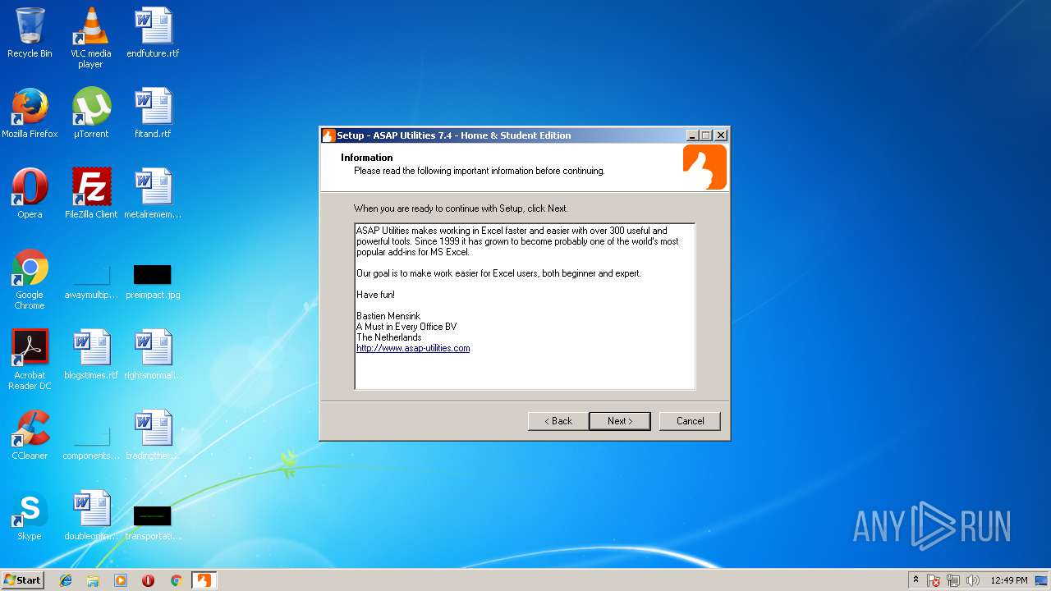Click the Chrome taskbar icon
1051x591 pixels.
(x=176, y=580)
